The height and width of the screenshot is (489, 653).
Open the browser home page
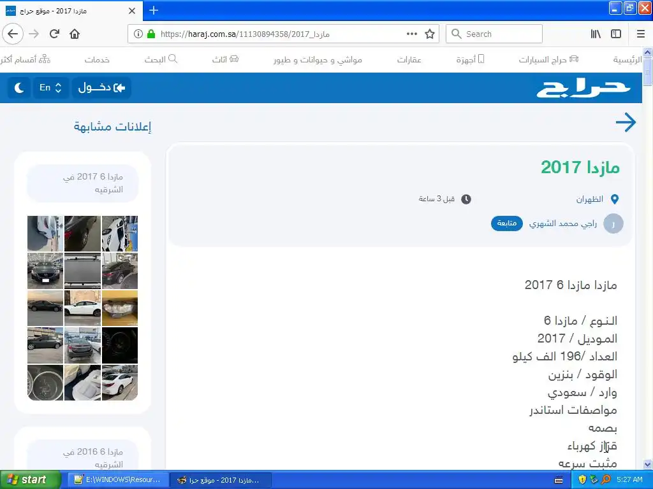pos(75,34)
